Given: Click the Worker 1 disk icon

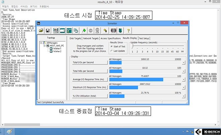Looking at the screenshot, I should pyautogui.click(x=51, y=48).
